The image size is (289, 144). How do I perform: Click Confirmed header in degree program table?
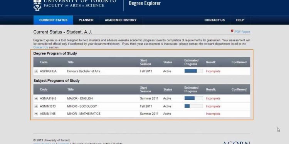click(239, 62)
